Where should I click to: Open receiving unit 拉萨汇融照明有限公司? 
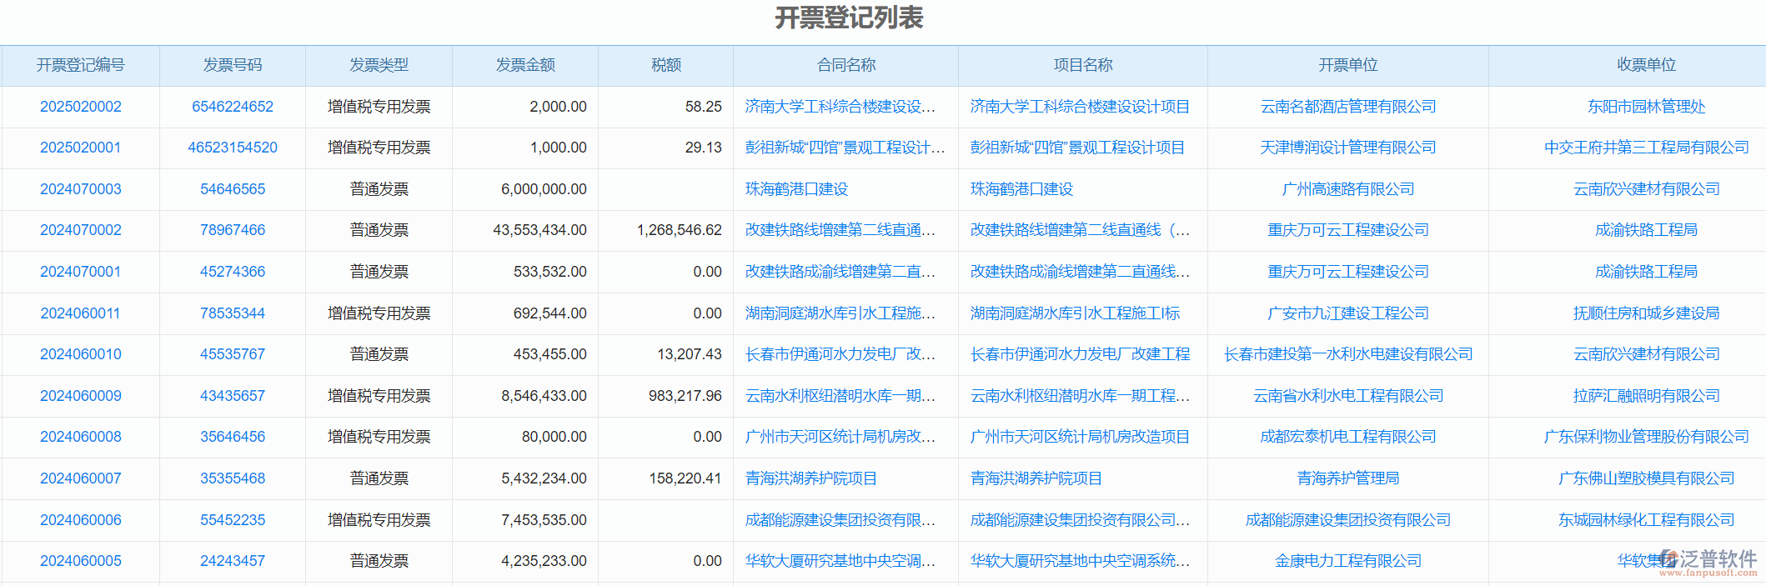[1646, 396]
